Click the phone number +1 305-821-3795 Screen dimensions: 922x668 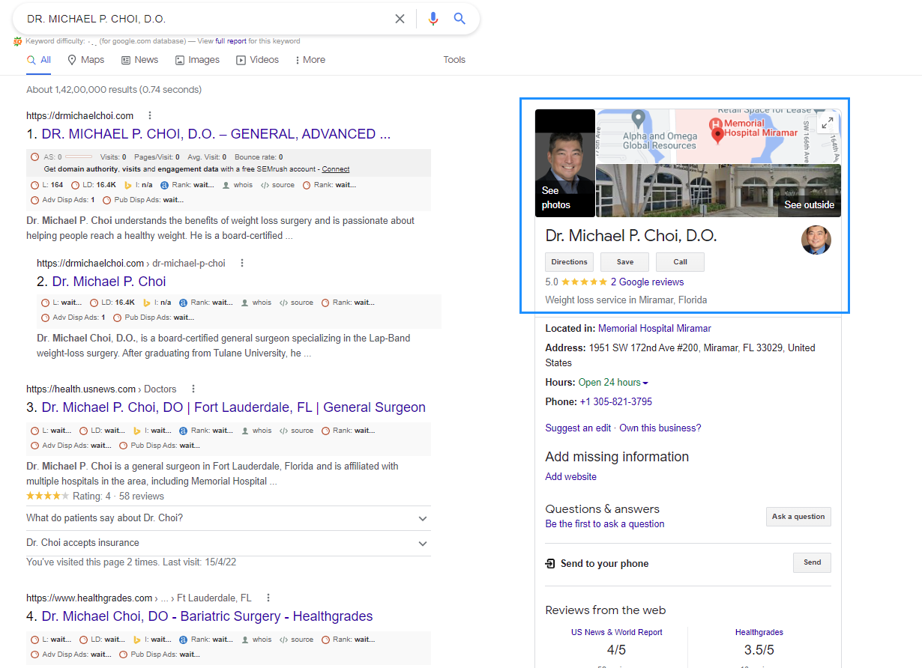coord(615,402)
